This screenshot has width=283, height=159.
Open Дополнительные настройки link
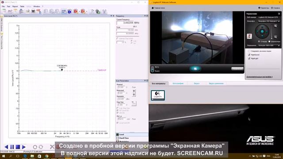click(260, 77)
